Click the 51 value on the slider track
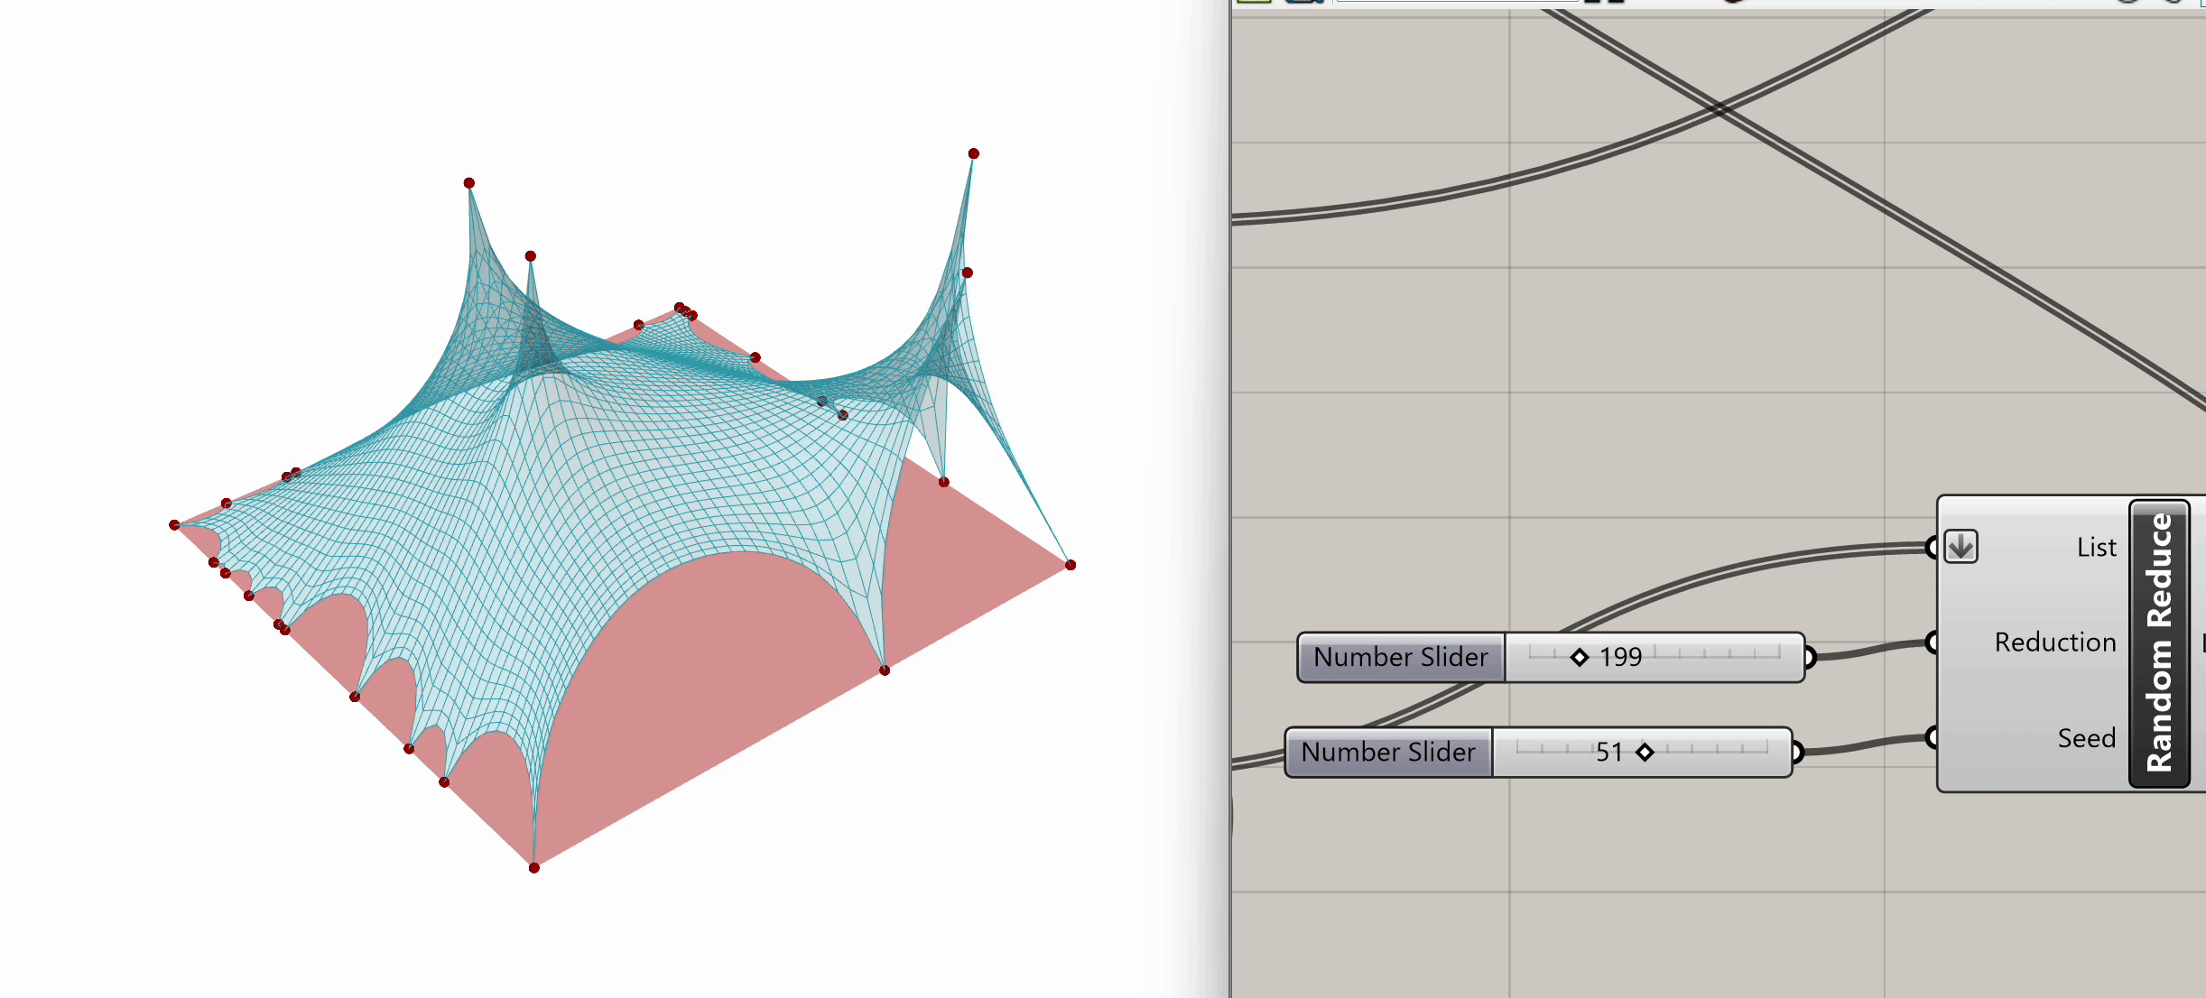The image size is (2206, 998). coord(1608,753)
